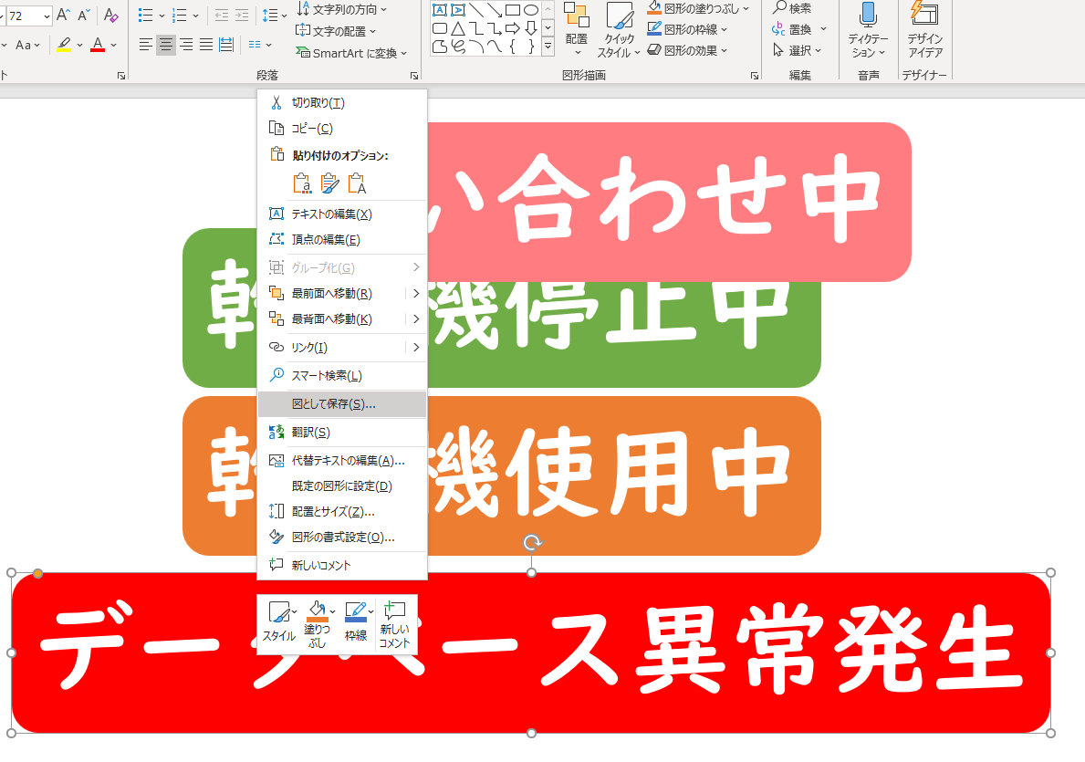Viewport: 1085px width, 762px height.
Task: Open font color dropdown arrow
Action: coord(113,45)
